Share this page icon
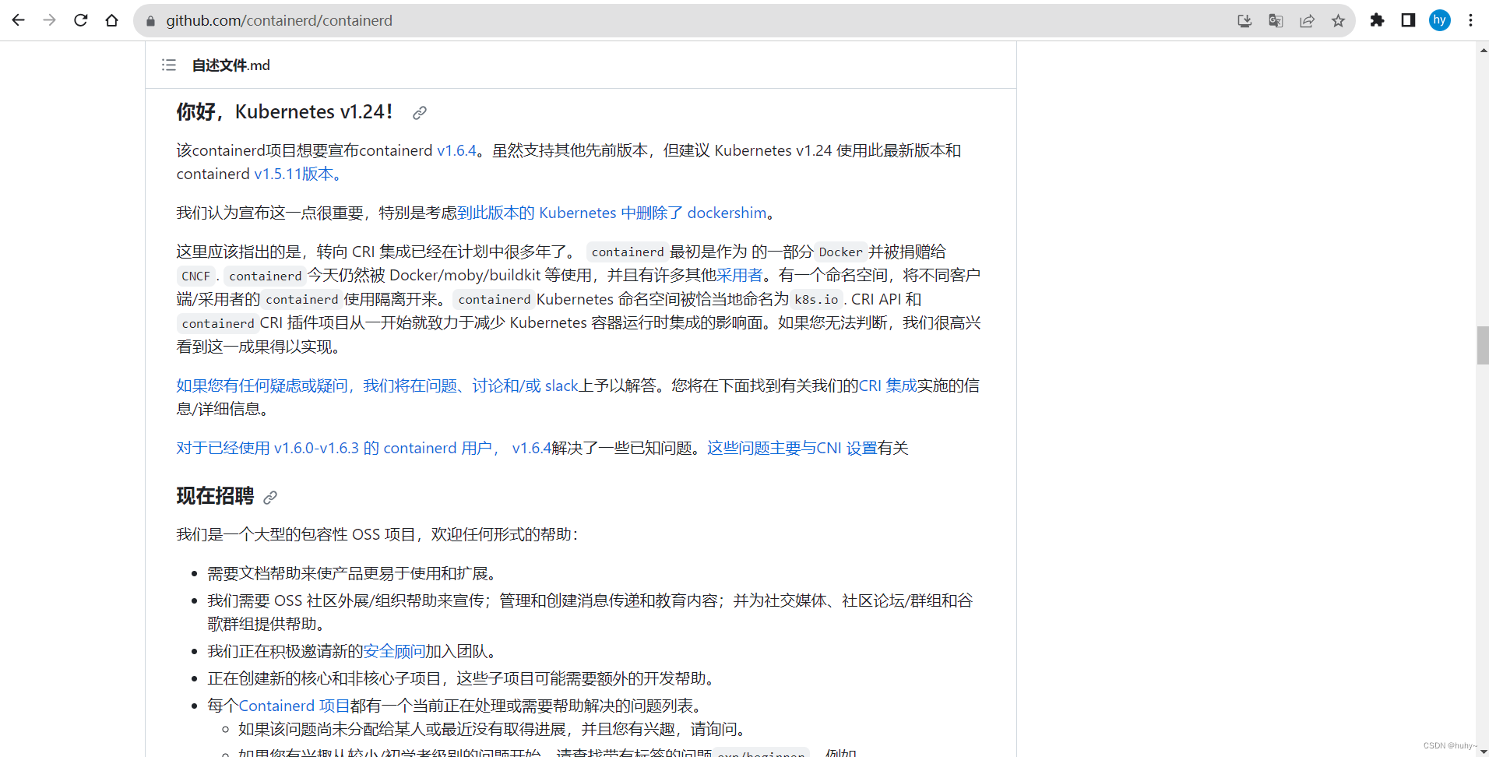The image size is (1489, 757). [1307, 21]
